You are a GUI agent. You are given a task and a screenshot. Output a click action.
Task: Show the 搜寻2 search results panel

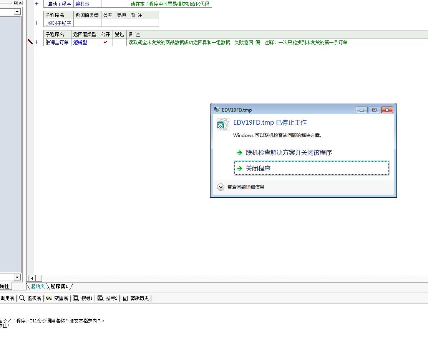pos(108,298)
